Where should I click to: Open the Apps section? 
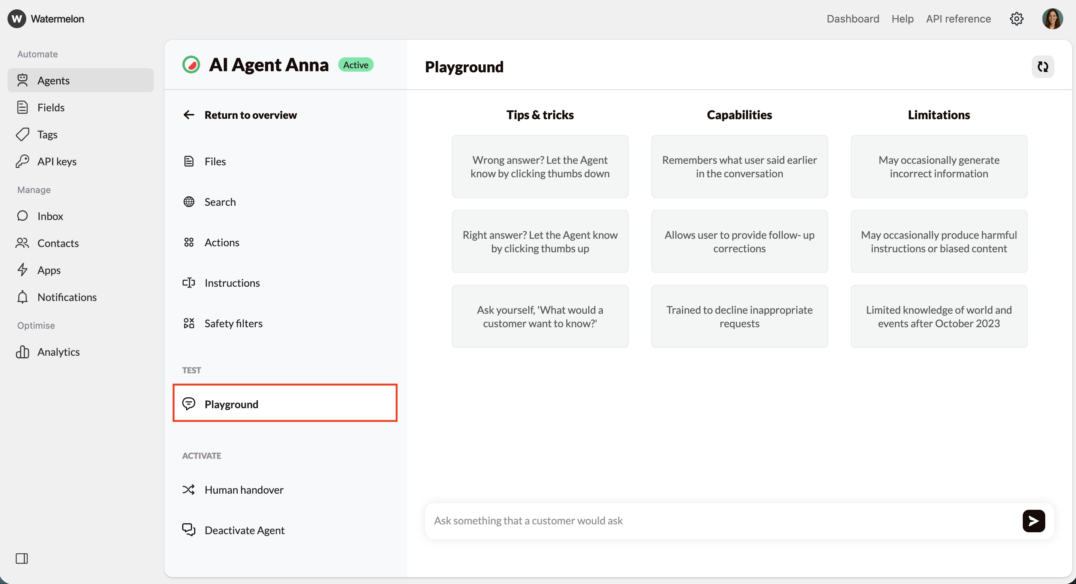49,270
